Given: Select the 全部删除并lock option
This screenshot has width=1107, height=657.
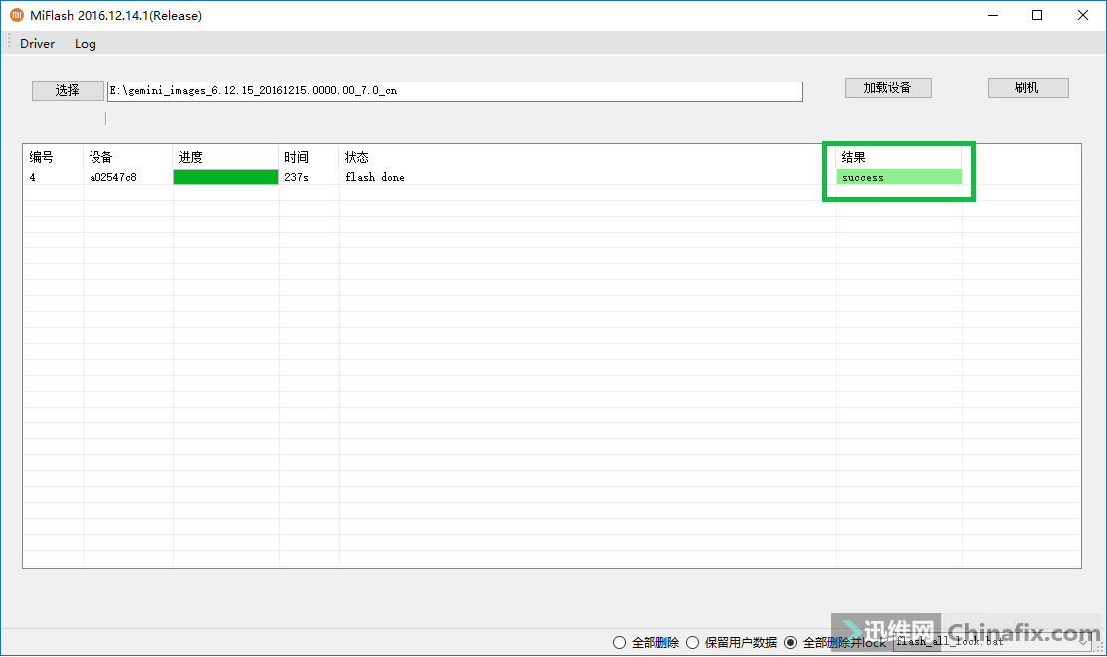Looking at the screenshot, I should 790,642.
